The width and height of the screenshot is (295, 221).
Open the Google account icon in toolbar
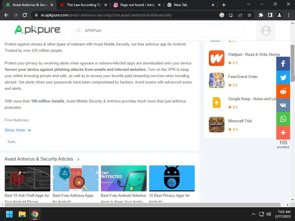tap(222, 15)
